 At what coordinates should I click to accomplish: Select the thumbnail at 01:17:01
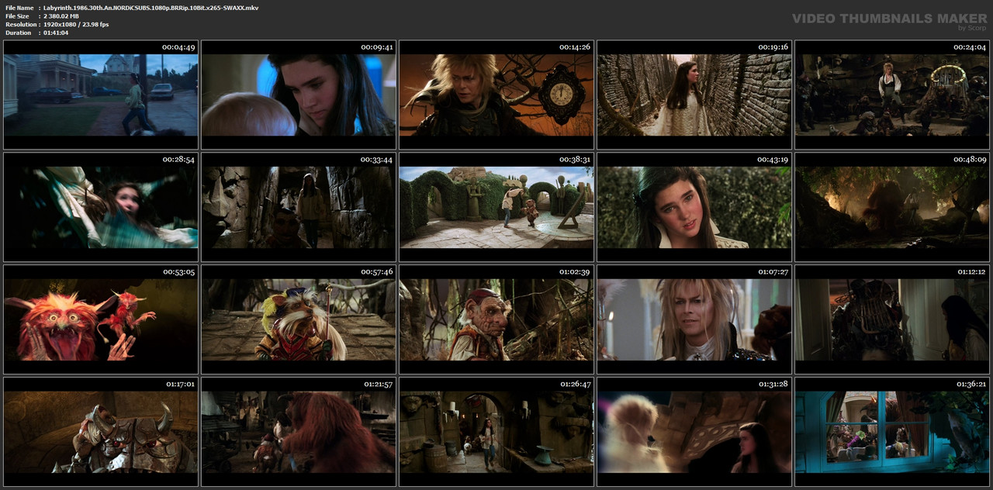[x=101, y=432]
